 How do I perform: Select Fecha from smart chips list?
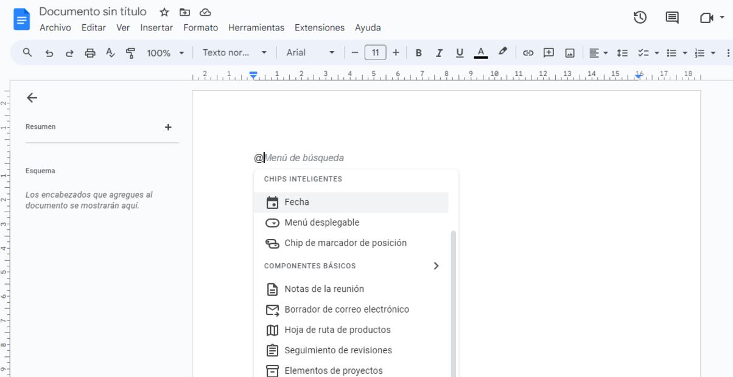tap(296, 202)
